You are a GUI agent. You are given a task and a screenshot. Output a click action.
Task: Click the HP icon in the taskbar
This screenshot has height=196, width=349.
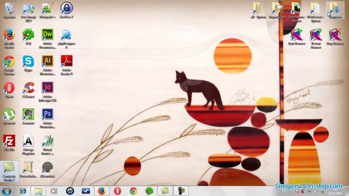(x=70, y=191)
